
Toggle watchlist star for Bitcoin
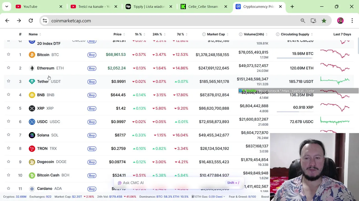point(8,54)
